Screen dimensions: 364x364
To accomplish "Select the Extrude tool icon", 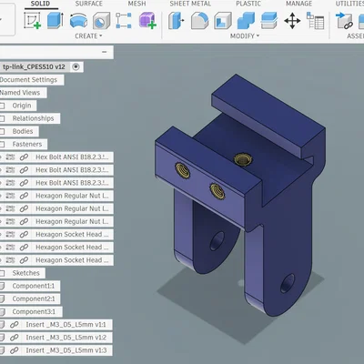I will point(56,21).
